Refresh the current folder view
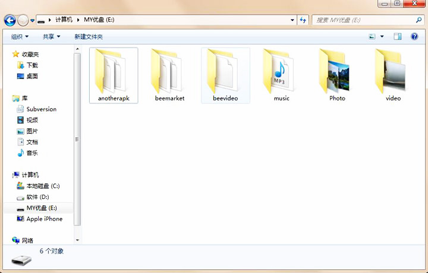Screen dimensions: 428x273 [303, 20]
